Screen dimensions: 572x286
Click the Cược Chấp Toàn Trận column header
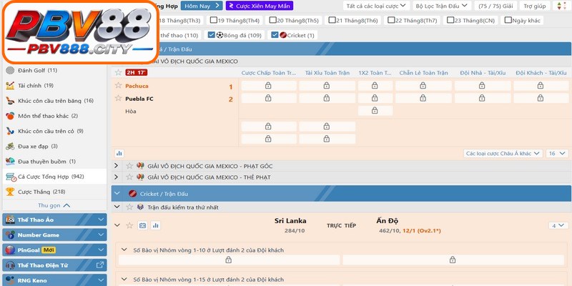coord(269,73)
